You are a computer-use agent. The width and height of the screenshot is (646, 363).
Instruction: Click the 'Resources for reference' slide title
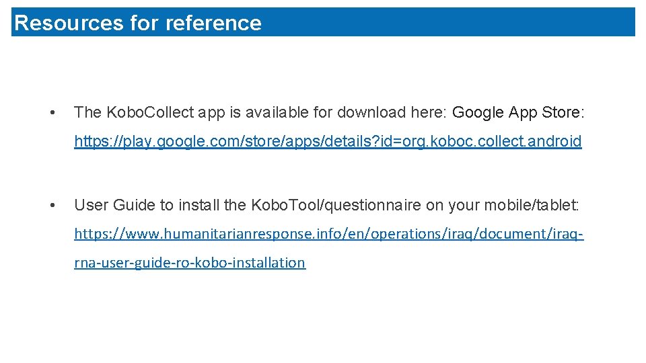click(138, 23)
